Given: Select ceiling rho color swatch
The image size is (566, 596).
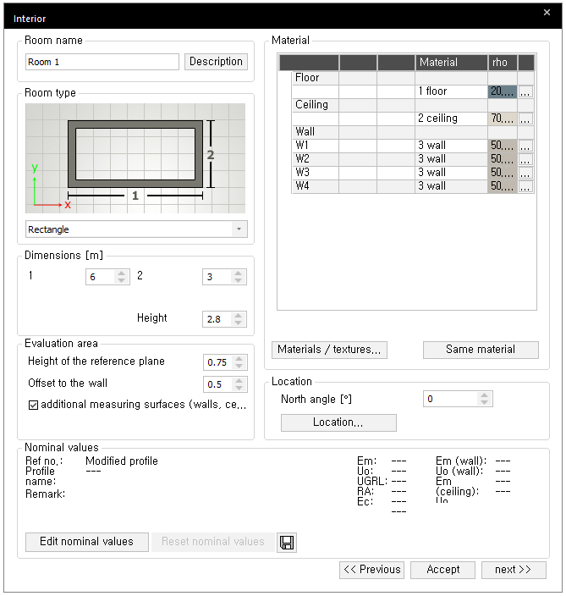Looking at the screenshot, I should click(503, 119).
